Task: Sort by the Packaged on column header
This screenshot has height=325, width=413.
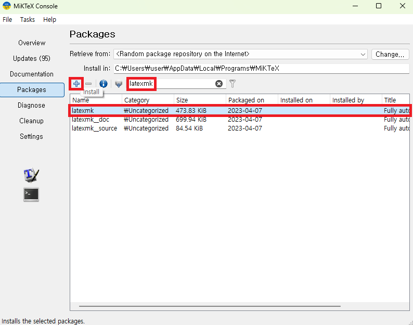Action: [x=252, y=100]
